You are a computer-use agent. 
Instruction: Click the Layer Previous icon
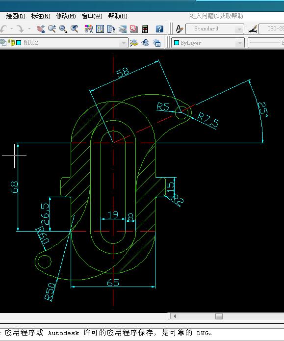[x=145, y=43]
